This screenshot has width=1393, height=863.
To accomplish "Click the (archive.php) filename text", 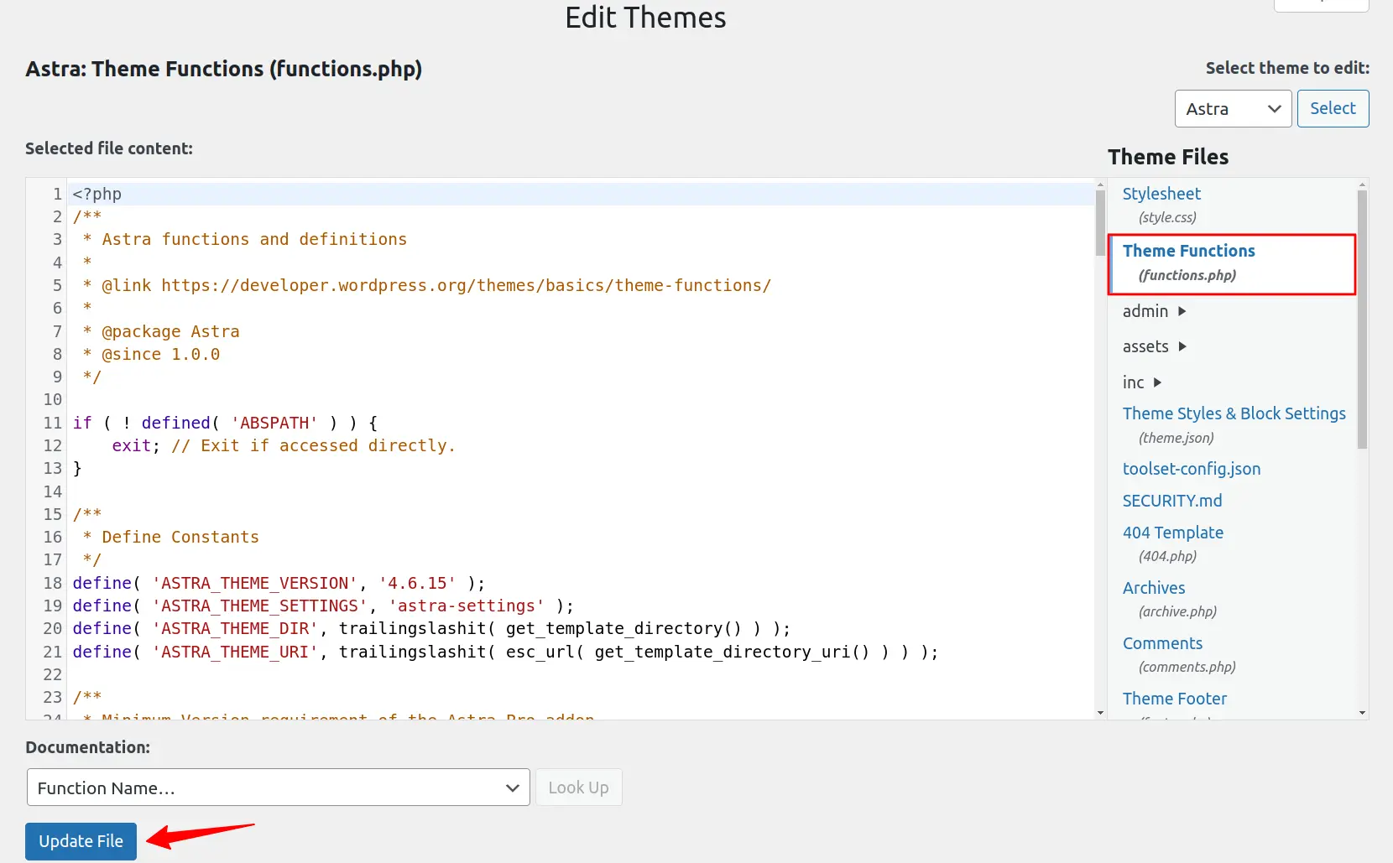I will tap(1177, 611).
